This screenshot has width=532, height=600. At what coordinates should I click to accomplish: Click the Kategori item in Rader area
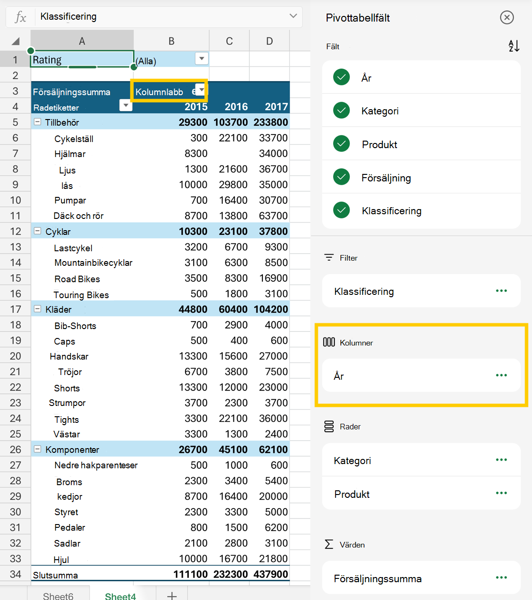tap(421, 460)
